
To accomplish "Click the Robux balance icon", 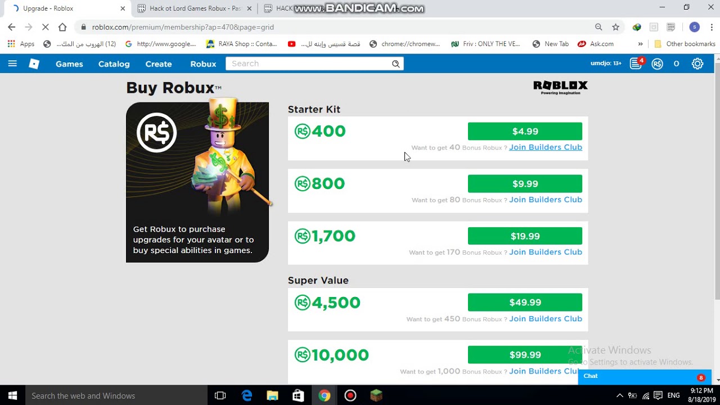I will click(x=657, y=64).
